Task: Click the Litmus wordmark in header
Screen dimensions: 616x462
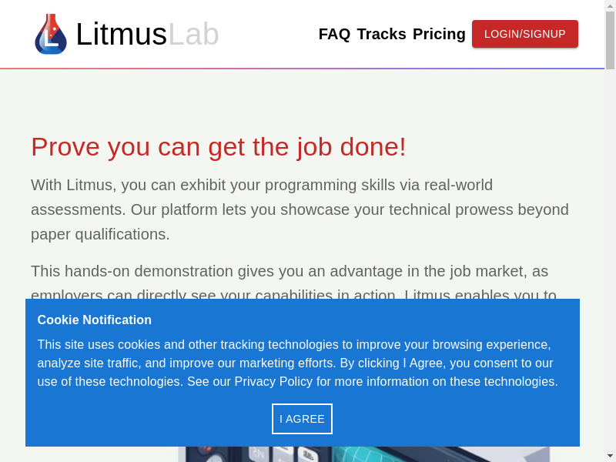Action: 121,34
